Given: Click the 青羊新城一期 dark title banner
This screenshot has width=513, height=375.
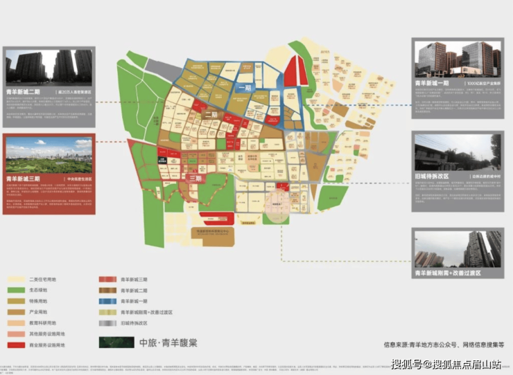Looking at the screenshot, I should (457, 89).
